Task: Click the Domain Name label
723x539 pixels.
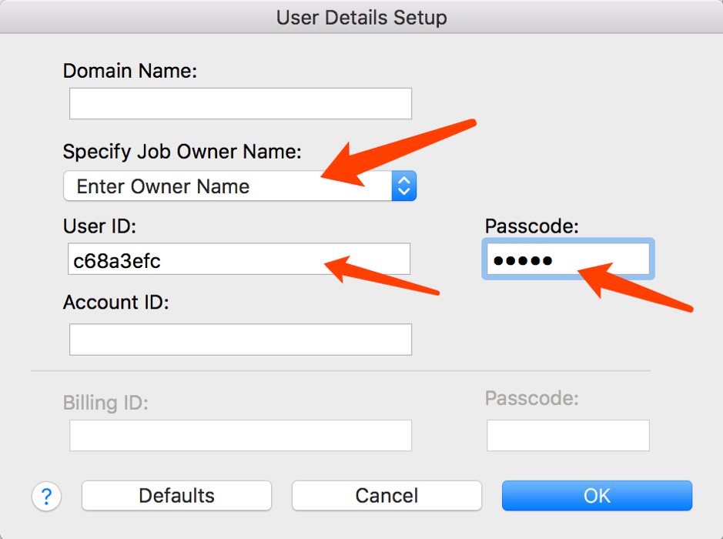Action: point(130,71)
